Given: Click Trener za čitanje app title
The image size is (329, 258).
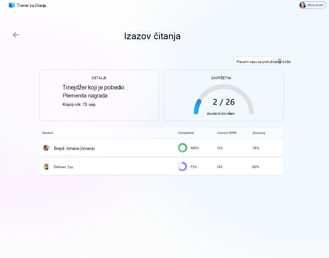Looking at the screenshot, I should [32, 5].
